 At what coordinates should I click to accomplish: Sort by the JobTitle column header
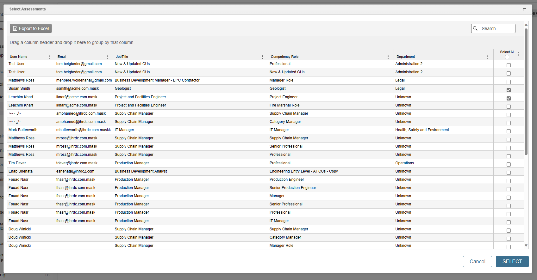[x=122, y=57]
